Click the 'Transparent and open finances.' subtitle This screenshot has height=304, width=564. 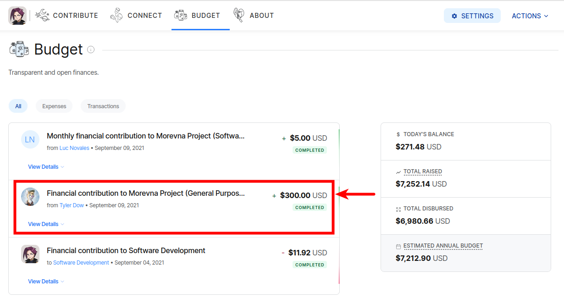click(x=54, y=72)
